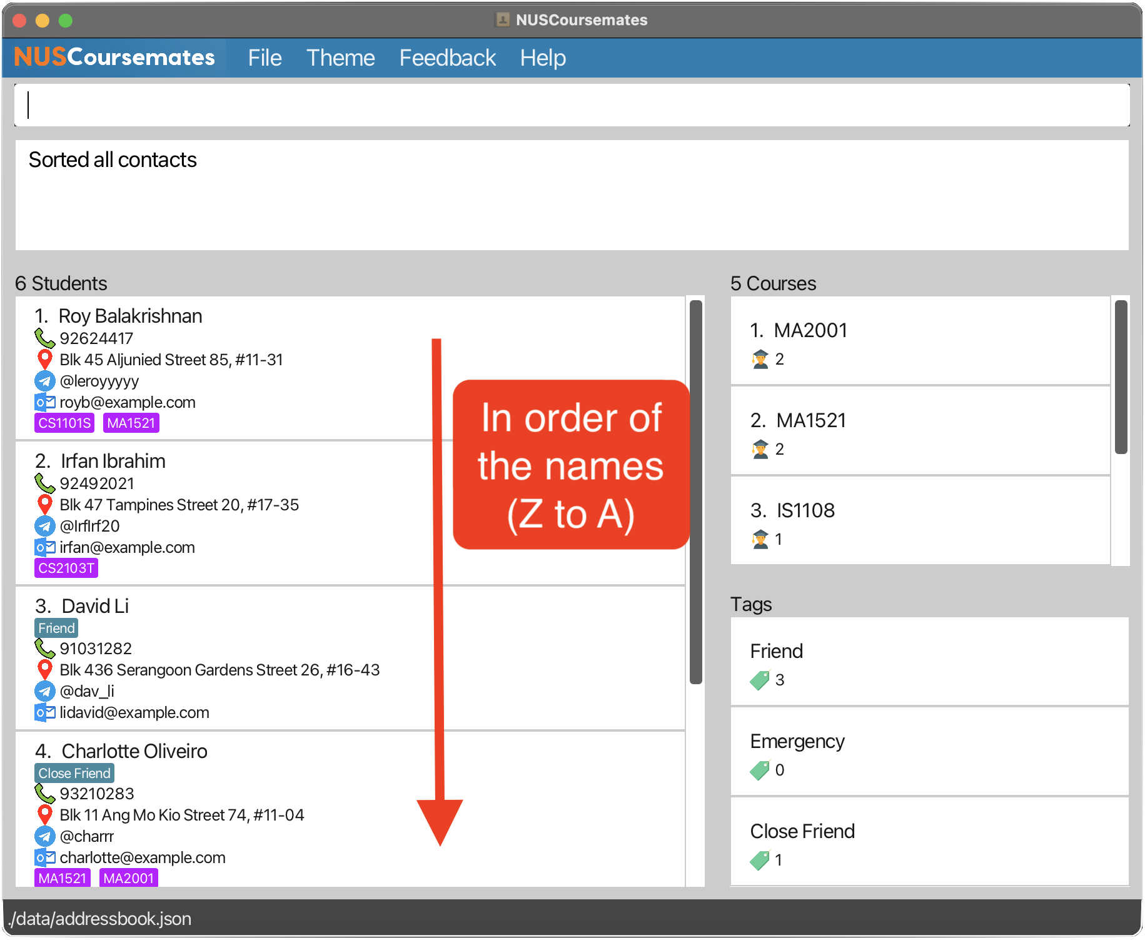1145x940 pixels.
Task: Click the email charlotte@example.com
Action: click(143, 857)
